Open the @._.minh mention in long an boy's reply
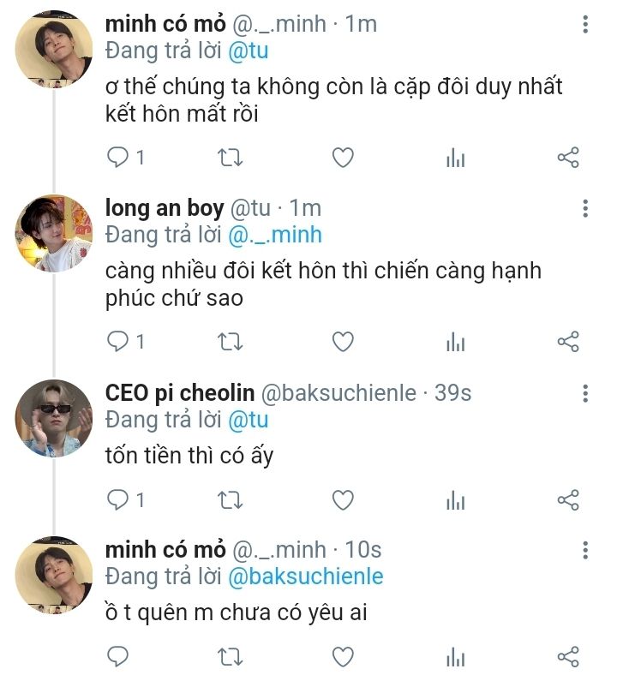This screenshot has width=617, height=675. pos(274,234)
